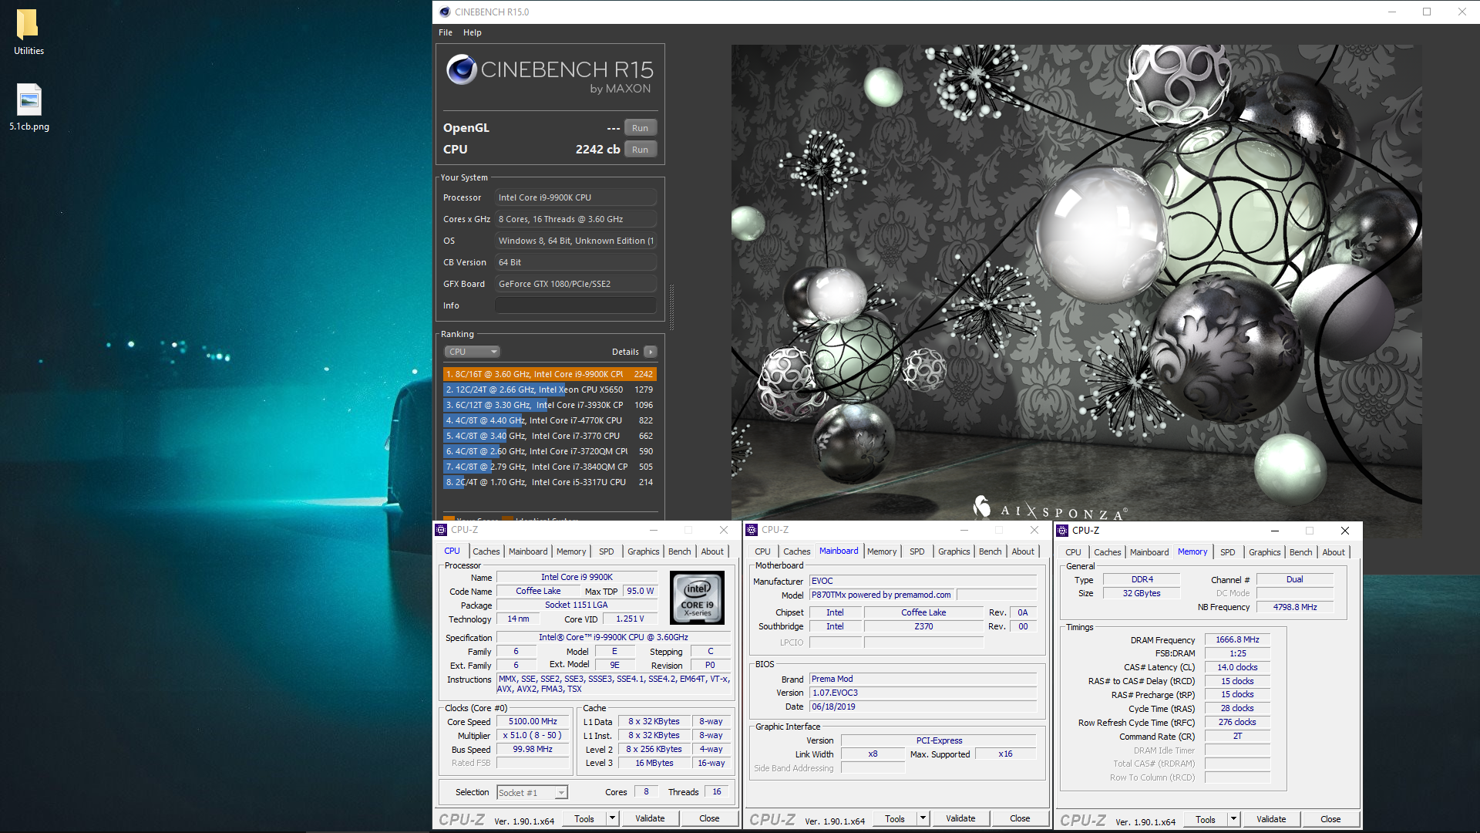1480x833 pixels.
Task: Switch to Bench tab in Mainboard CPU-Z window
Action: pyautogui.click(x=990, y=551)
